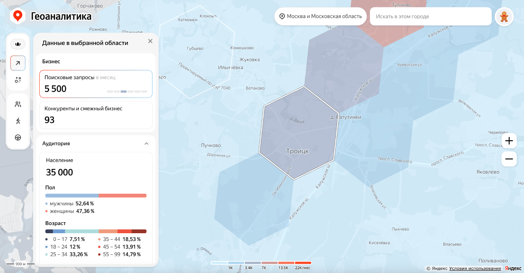Screen dimensions: 524x273
Task: Click the search queries level indicator bar
Action: [127, 92]
